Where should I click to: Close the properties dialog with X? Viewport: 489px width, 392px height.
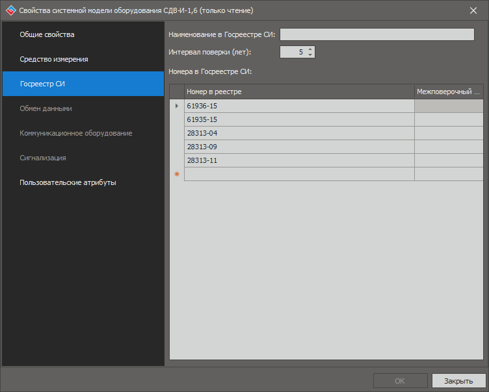[x=473, y=10]
